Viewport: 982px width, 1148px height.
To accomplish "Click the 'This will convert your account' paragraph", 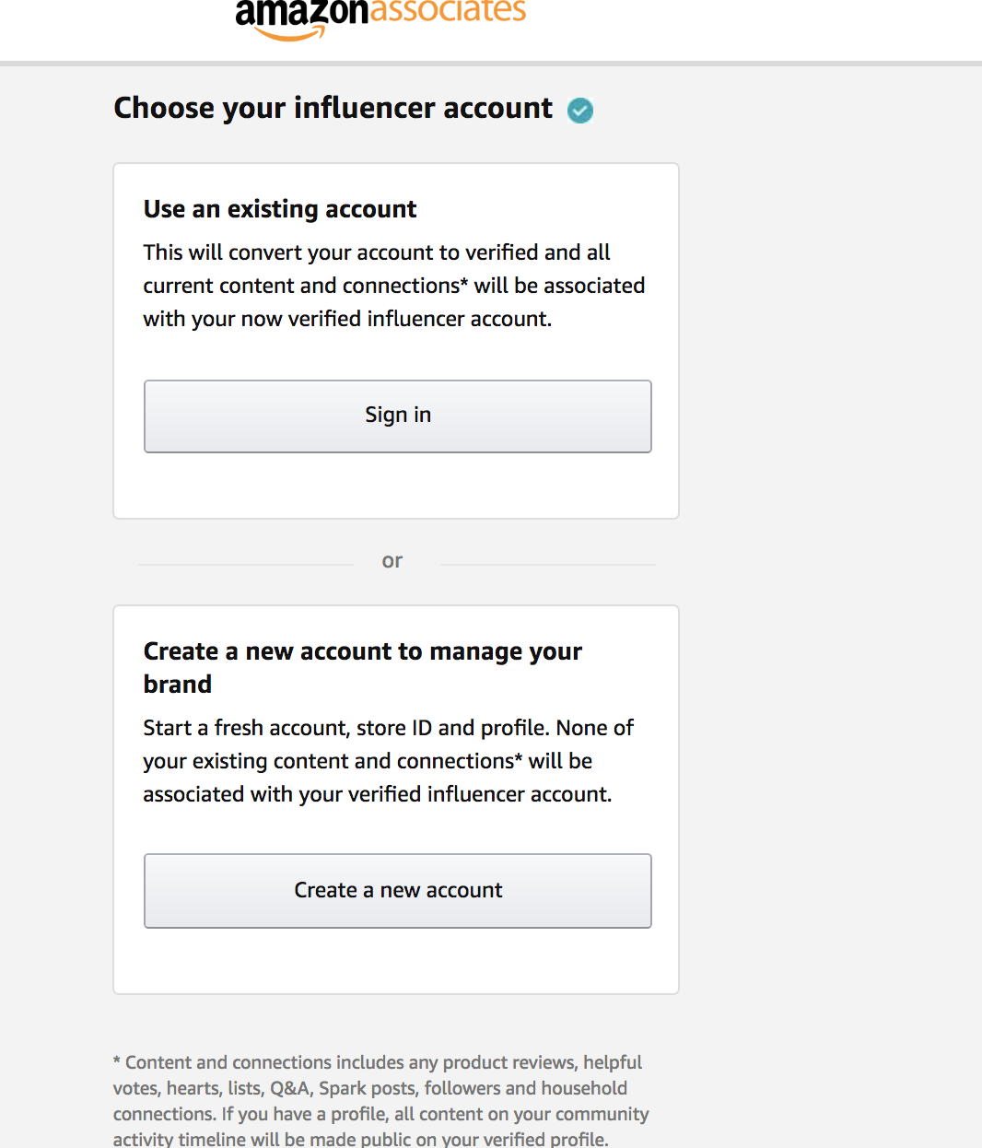I will (x=393, y=286).
